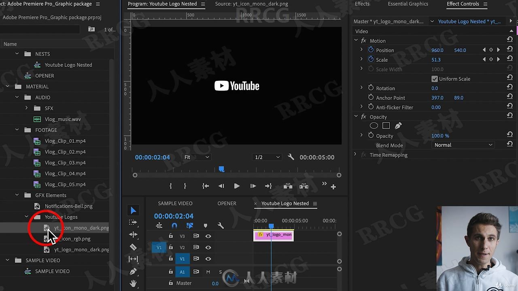Select the Track Select Forward tool
Screen dimensions: 518x291
click(133, 222)
